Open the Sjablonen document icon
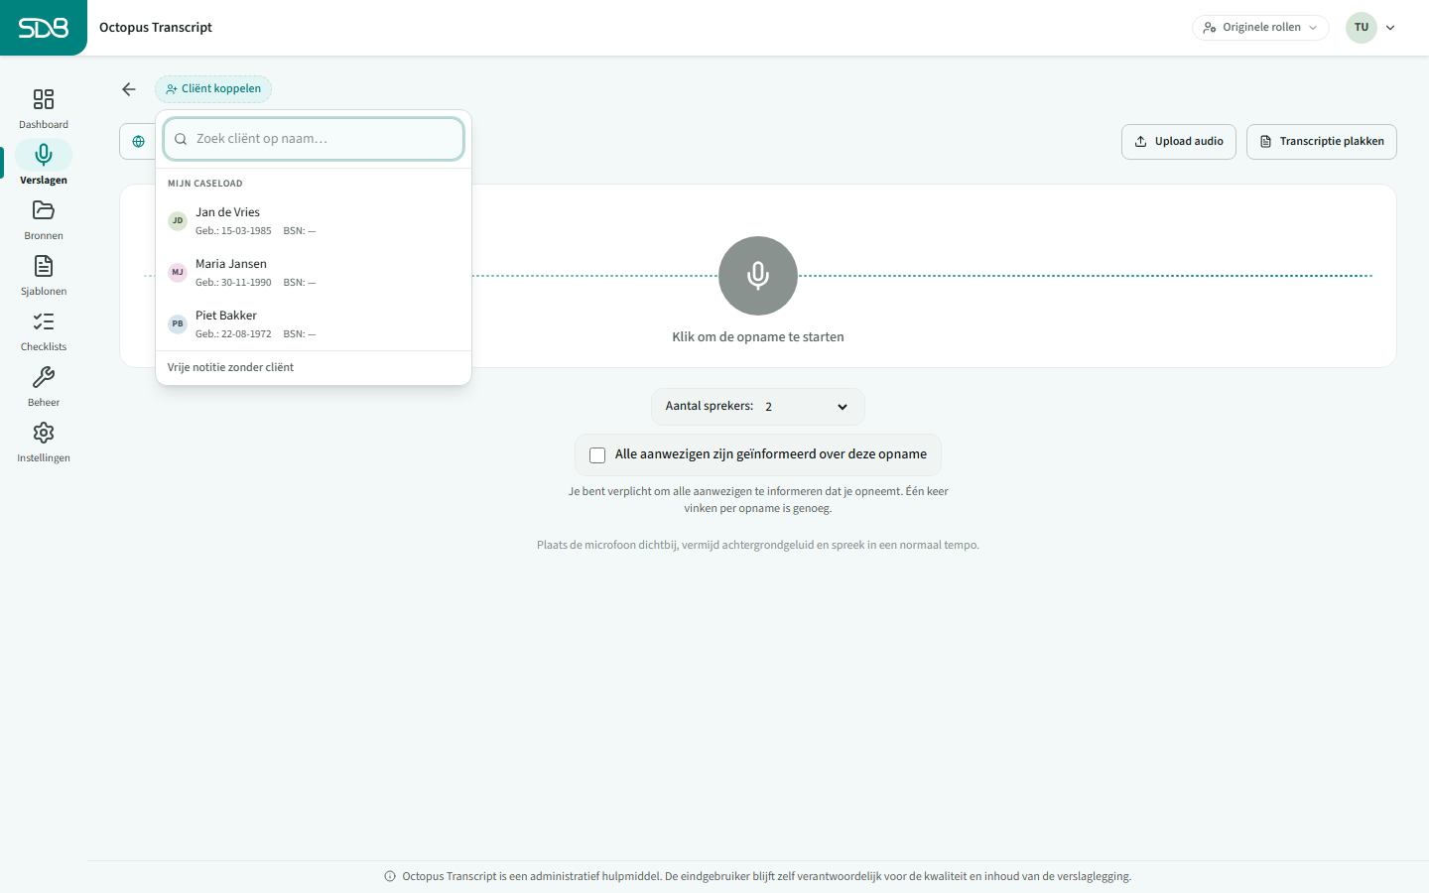Image resolution: width=1429 pixels, height=893 pixels. 44,266
